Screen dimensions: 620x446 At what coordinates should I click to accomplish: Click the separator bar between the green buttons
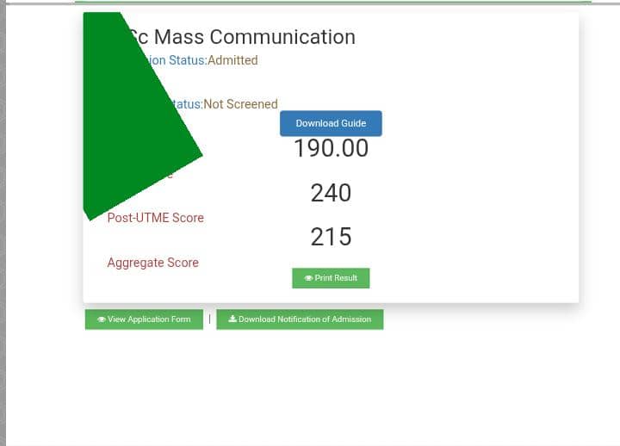pos(209,319)
